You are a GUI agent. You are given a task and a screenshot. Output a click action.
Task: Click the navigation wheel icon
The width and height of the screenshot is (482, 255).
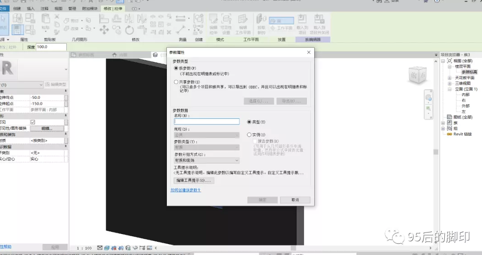click(428, 97)
